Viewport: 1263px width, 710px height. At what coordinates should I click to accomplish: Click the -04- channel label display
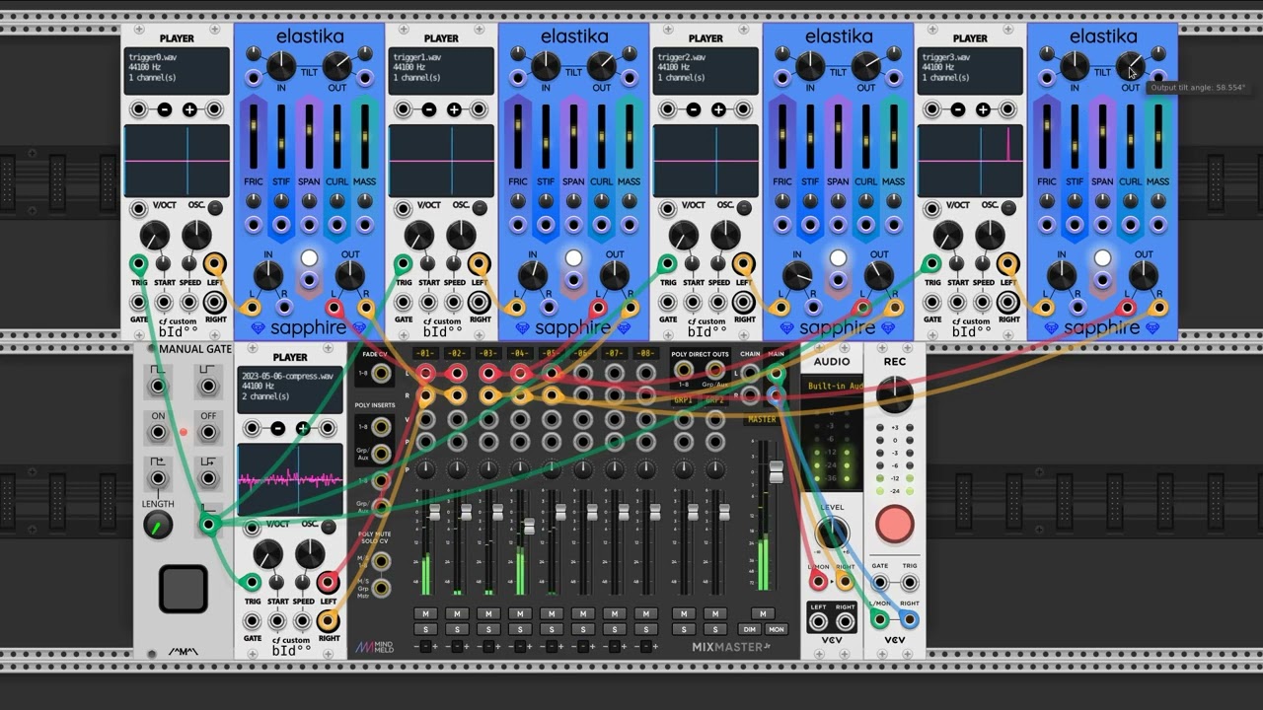[520, 354]
